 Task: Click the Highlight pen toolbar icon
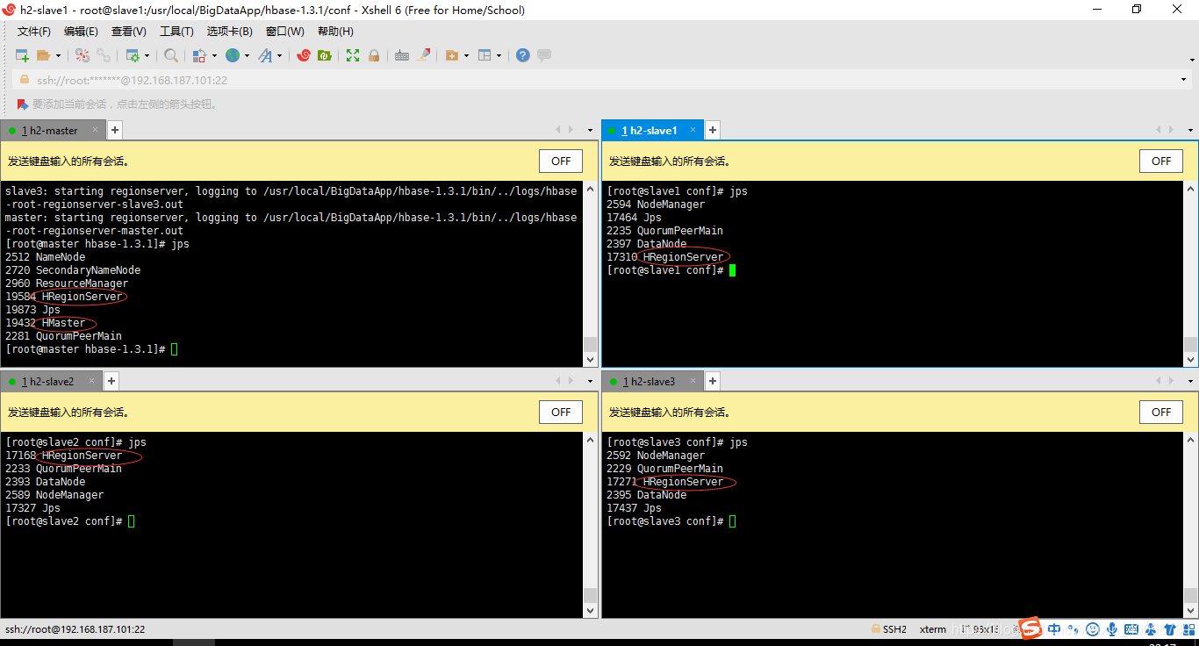[424, 55]
